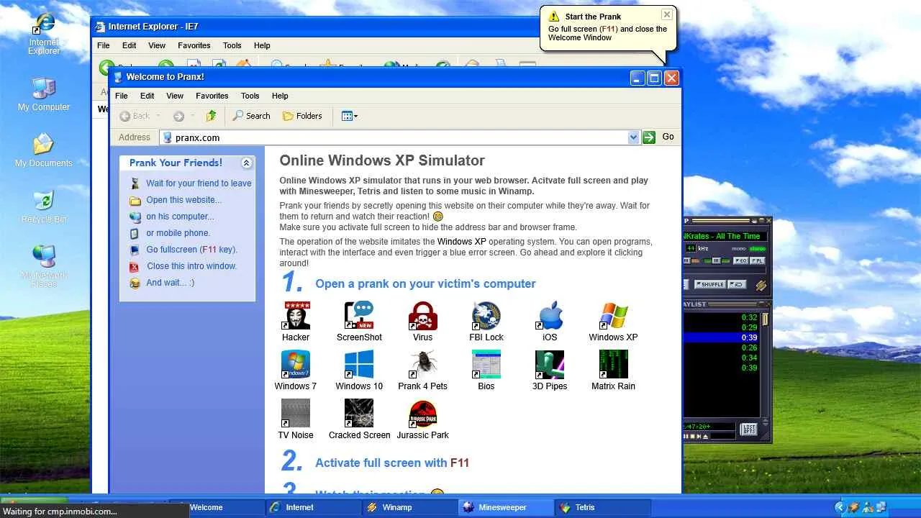Open Internet Explorer desktop shortcut

coord(44,34)
